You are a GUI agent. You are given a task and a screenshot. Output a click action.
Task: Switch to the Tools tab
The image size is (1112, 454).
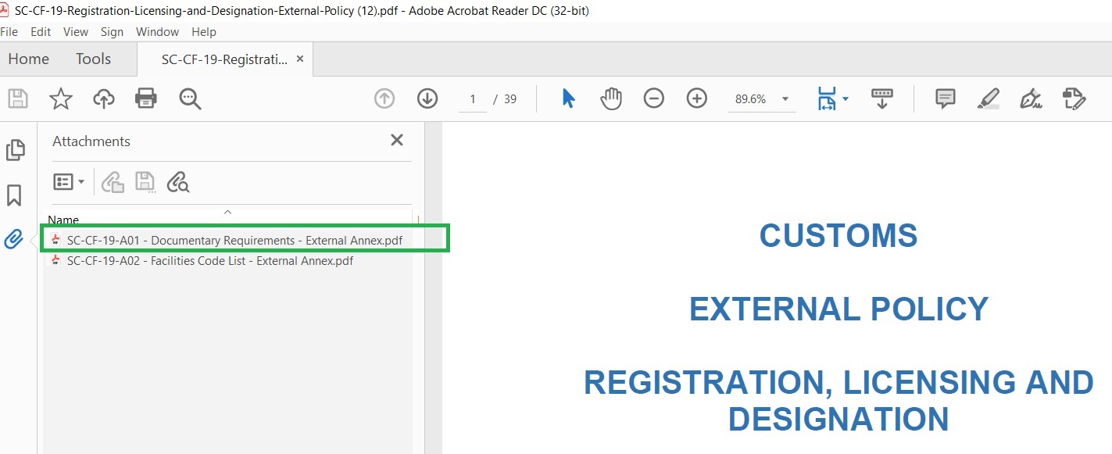tap(93, 59)
